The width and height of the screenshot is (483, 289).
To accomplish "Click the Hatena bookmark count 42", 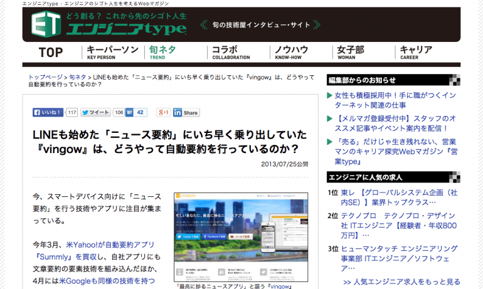I will (140, 112).
